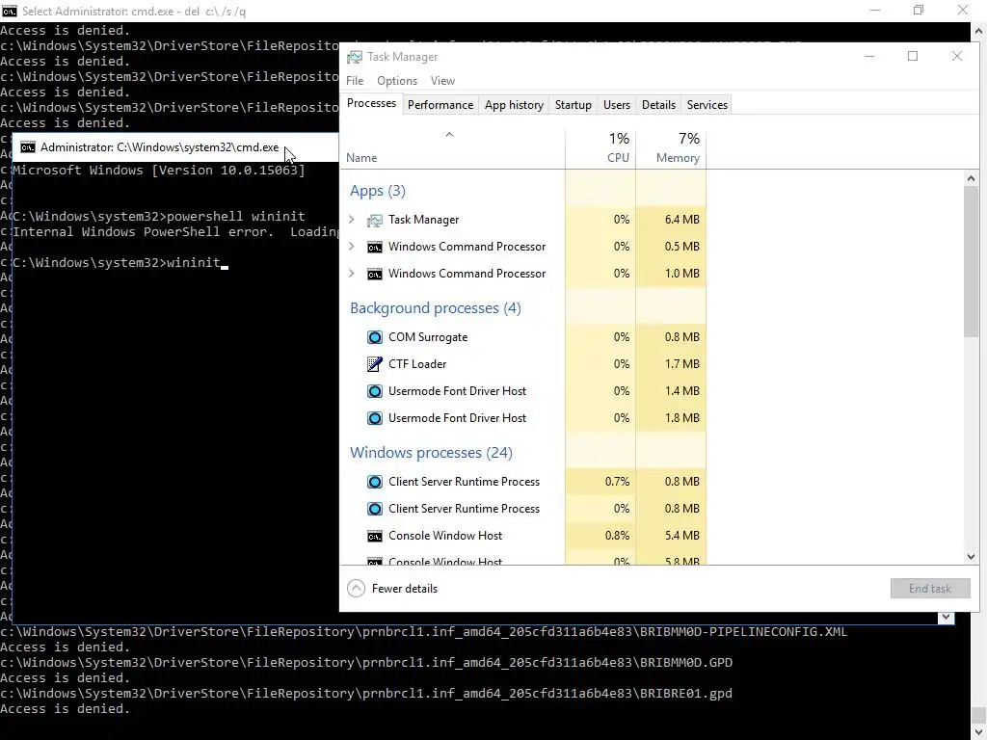Select the CTF Loader process row
This screenshot has width=987, height=740.
(x=523, y=364)
